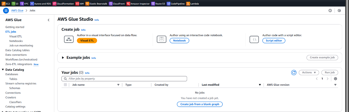Image resolution: width=349 pixels, height=112 pixels.
Task: Open Getting started in sidebar
Action: tap(15, 27)
